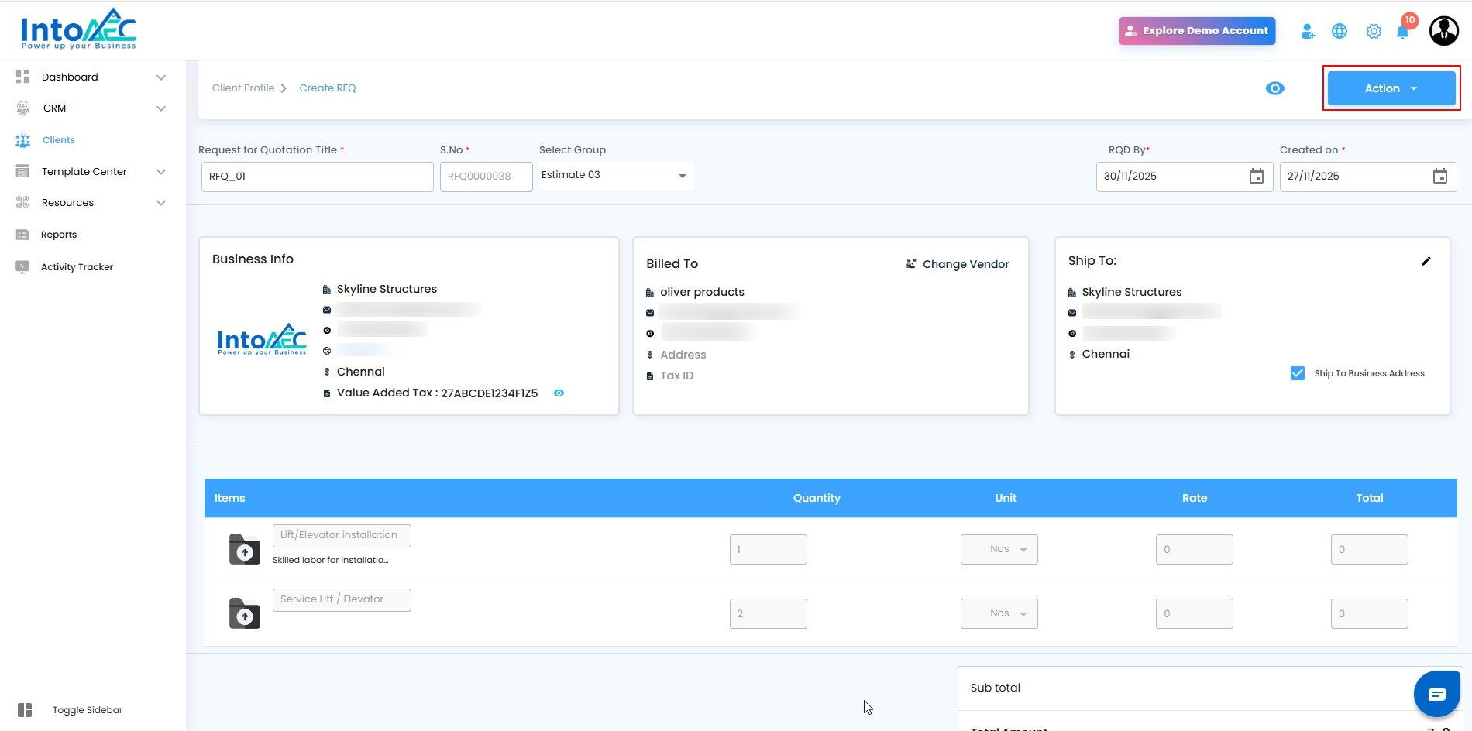
Task: Open RQD By calendar picker icon
Action: pyautogui.click(x=1257, y=177)
